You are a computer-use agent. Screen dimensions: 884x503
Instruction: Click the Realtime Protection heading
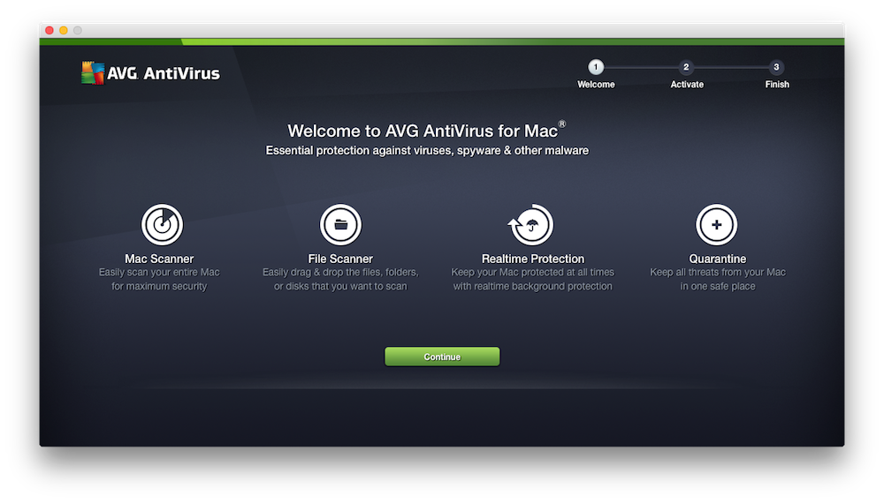533,259
